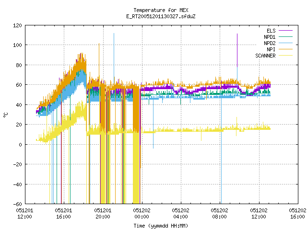This screenshot has width=307, height=230.
Task: Click x-axis tick label 051202 16:00
Action: pyautogui.click(x=297, y=214)
